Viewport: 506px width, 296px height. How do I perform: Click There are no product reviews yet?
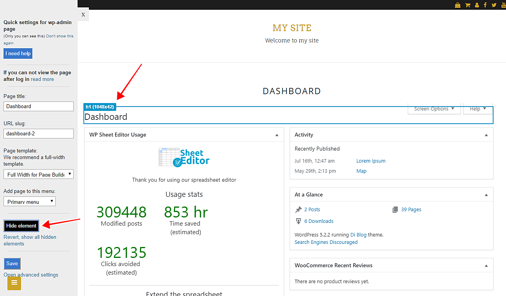[332, 281]
